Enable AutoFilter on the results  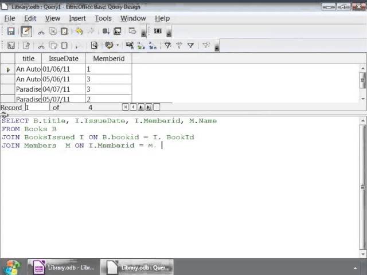(167, 45)
